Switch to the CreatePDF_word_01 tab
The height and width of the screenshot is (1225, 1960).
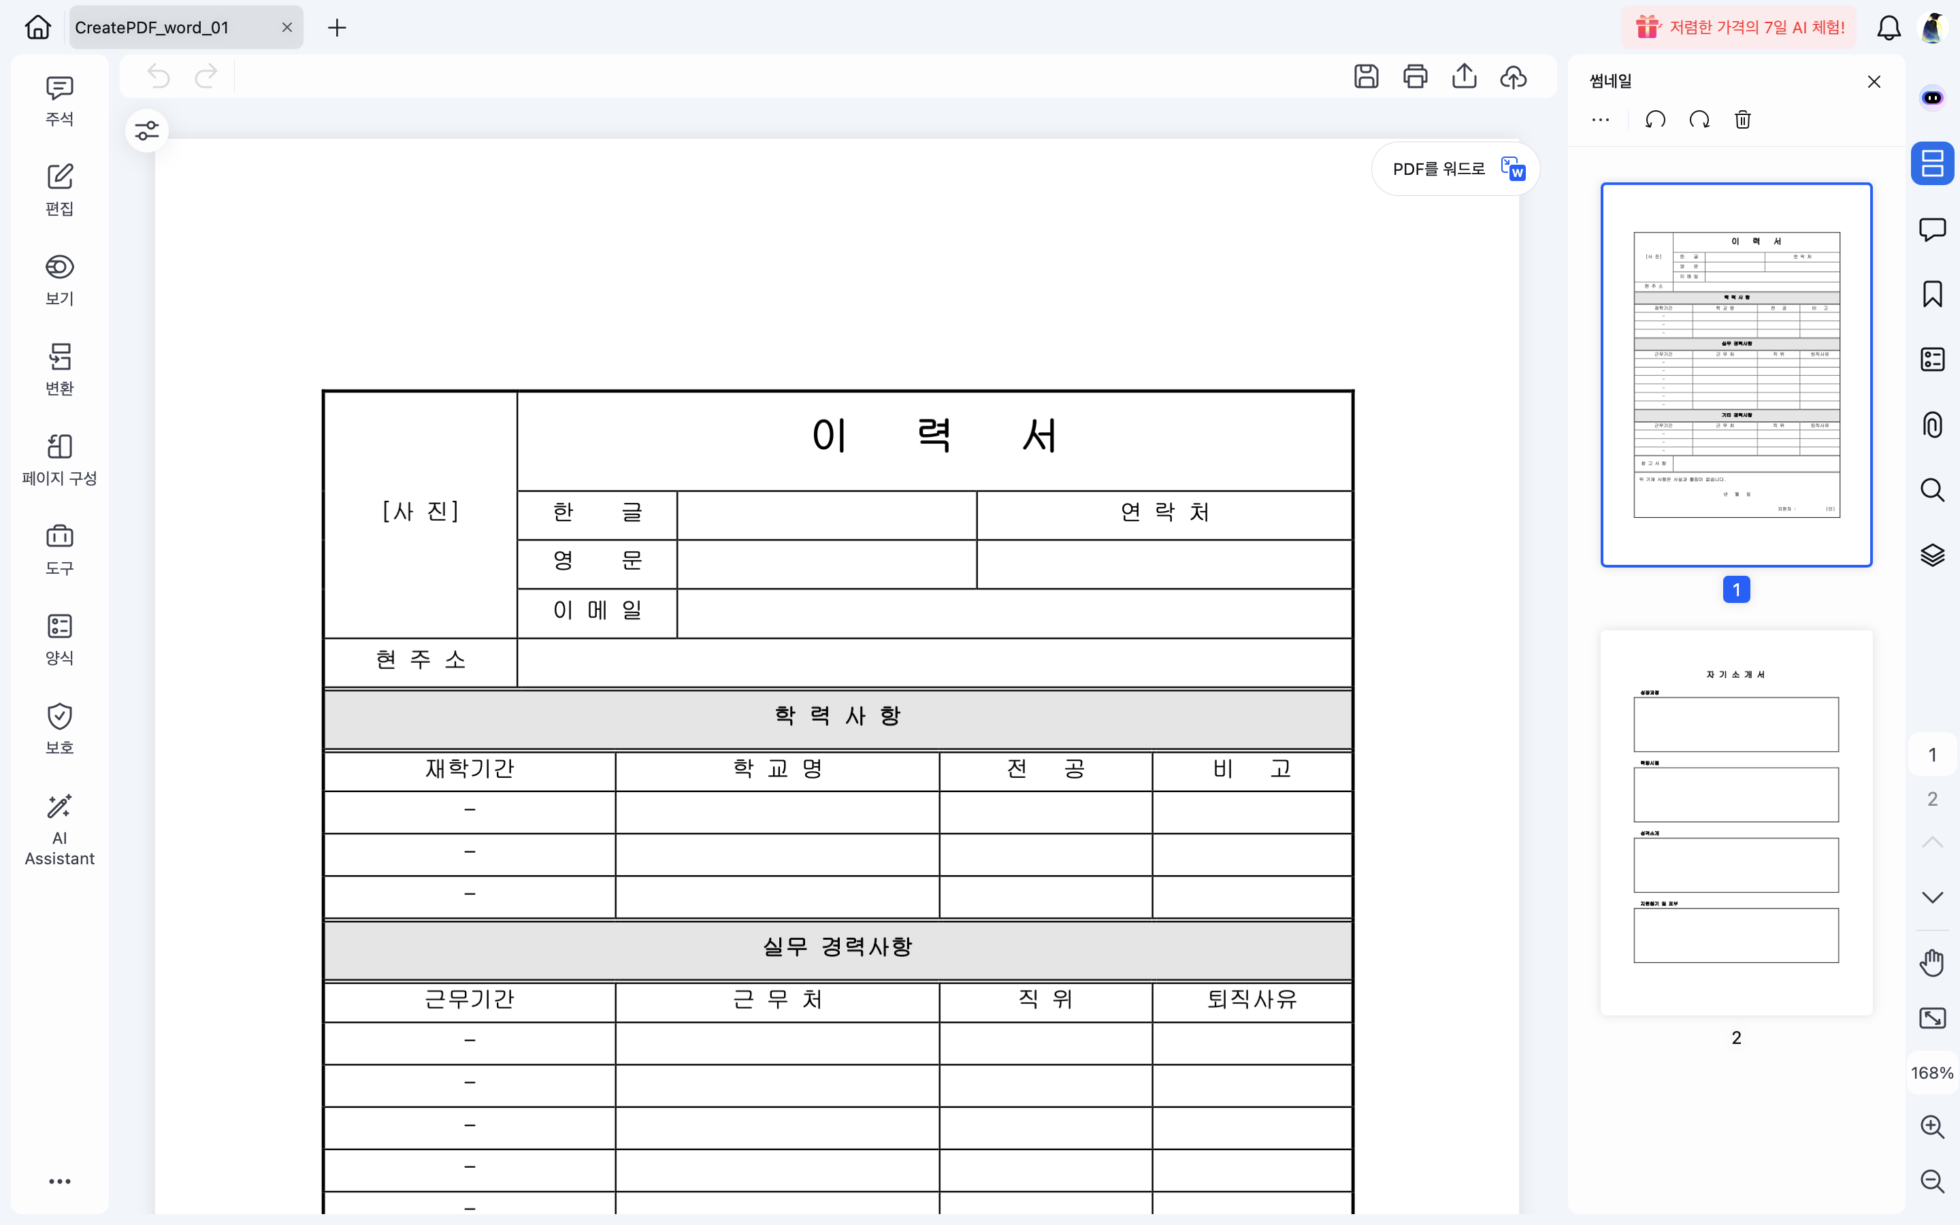[154, 27]
